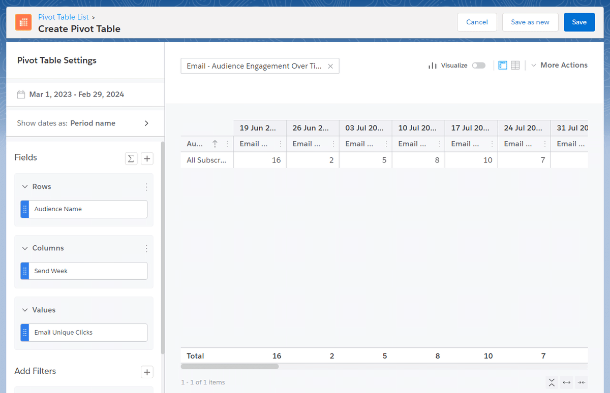
Task: Open the Rows section options menu
Action: tap(146, 187)
